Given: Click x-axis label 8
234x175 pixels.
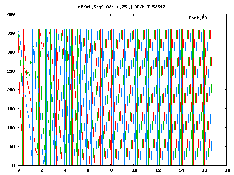Looking at the screenshot, I should tap(111, 170).
